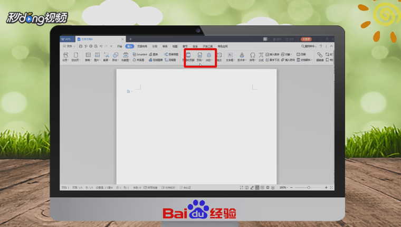
Task: Switch to the 开始 Home tab
Action: point(119,46)
